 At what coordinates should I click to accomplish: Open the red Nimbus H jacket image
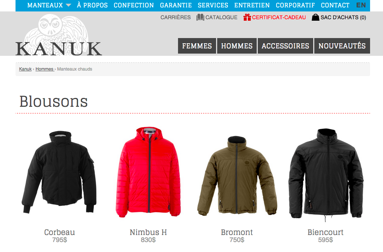click(148, 173)
